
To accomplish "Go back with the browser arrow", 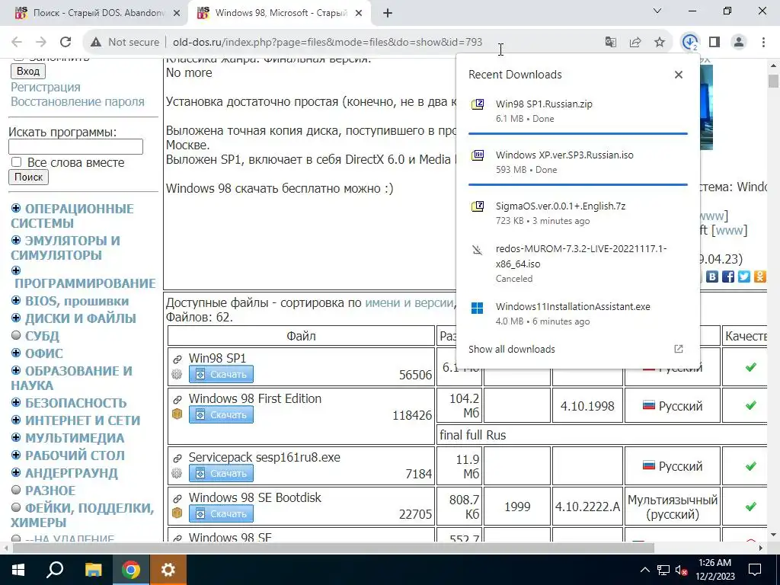I will tap(17, 43).
